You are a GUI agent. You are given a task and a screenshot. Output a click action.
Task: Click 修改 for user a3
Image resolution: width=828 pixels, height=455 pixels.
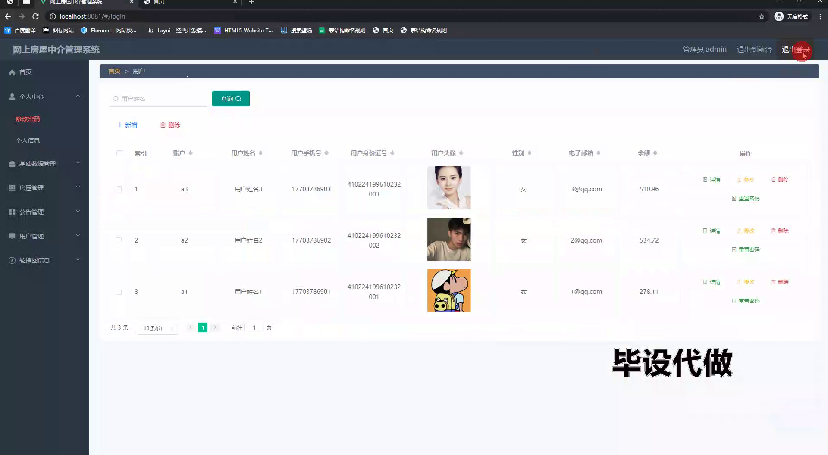click(746, 180)
